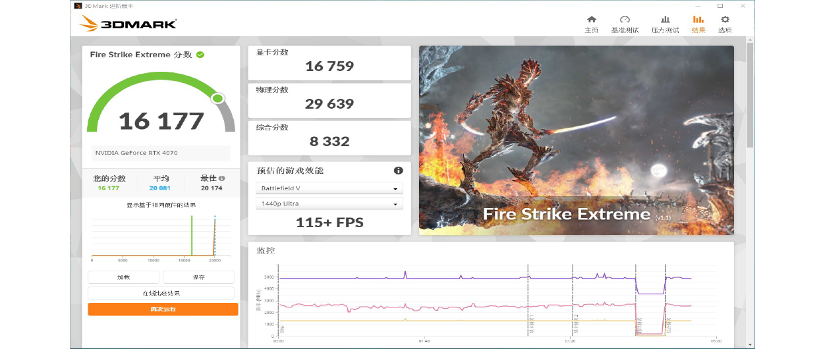Click the orange 再次运行 run again button
The width and height of the screenshot is (825, 349).
[x=163, y=309]
